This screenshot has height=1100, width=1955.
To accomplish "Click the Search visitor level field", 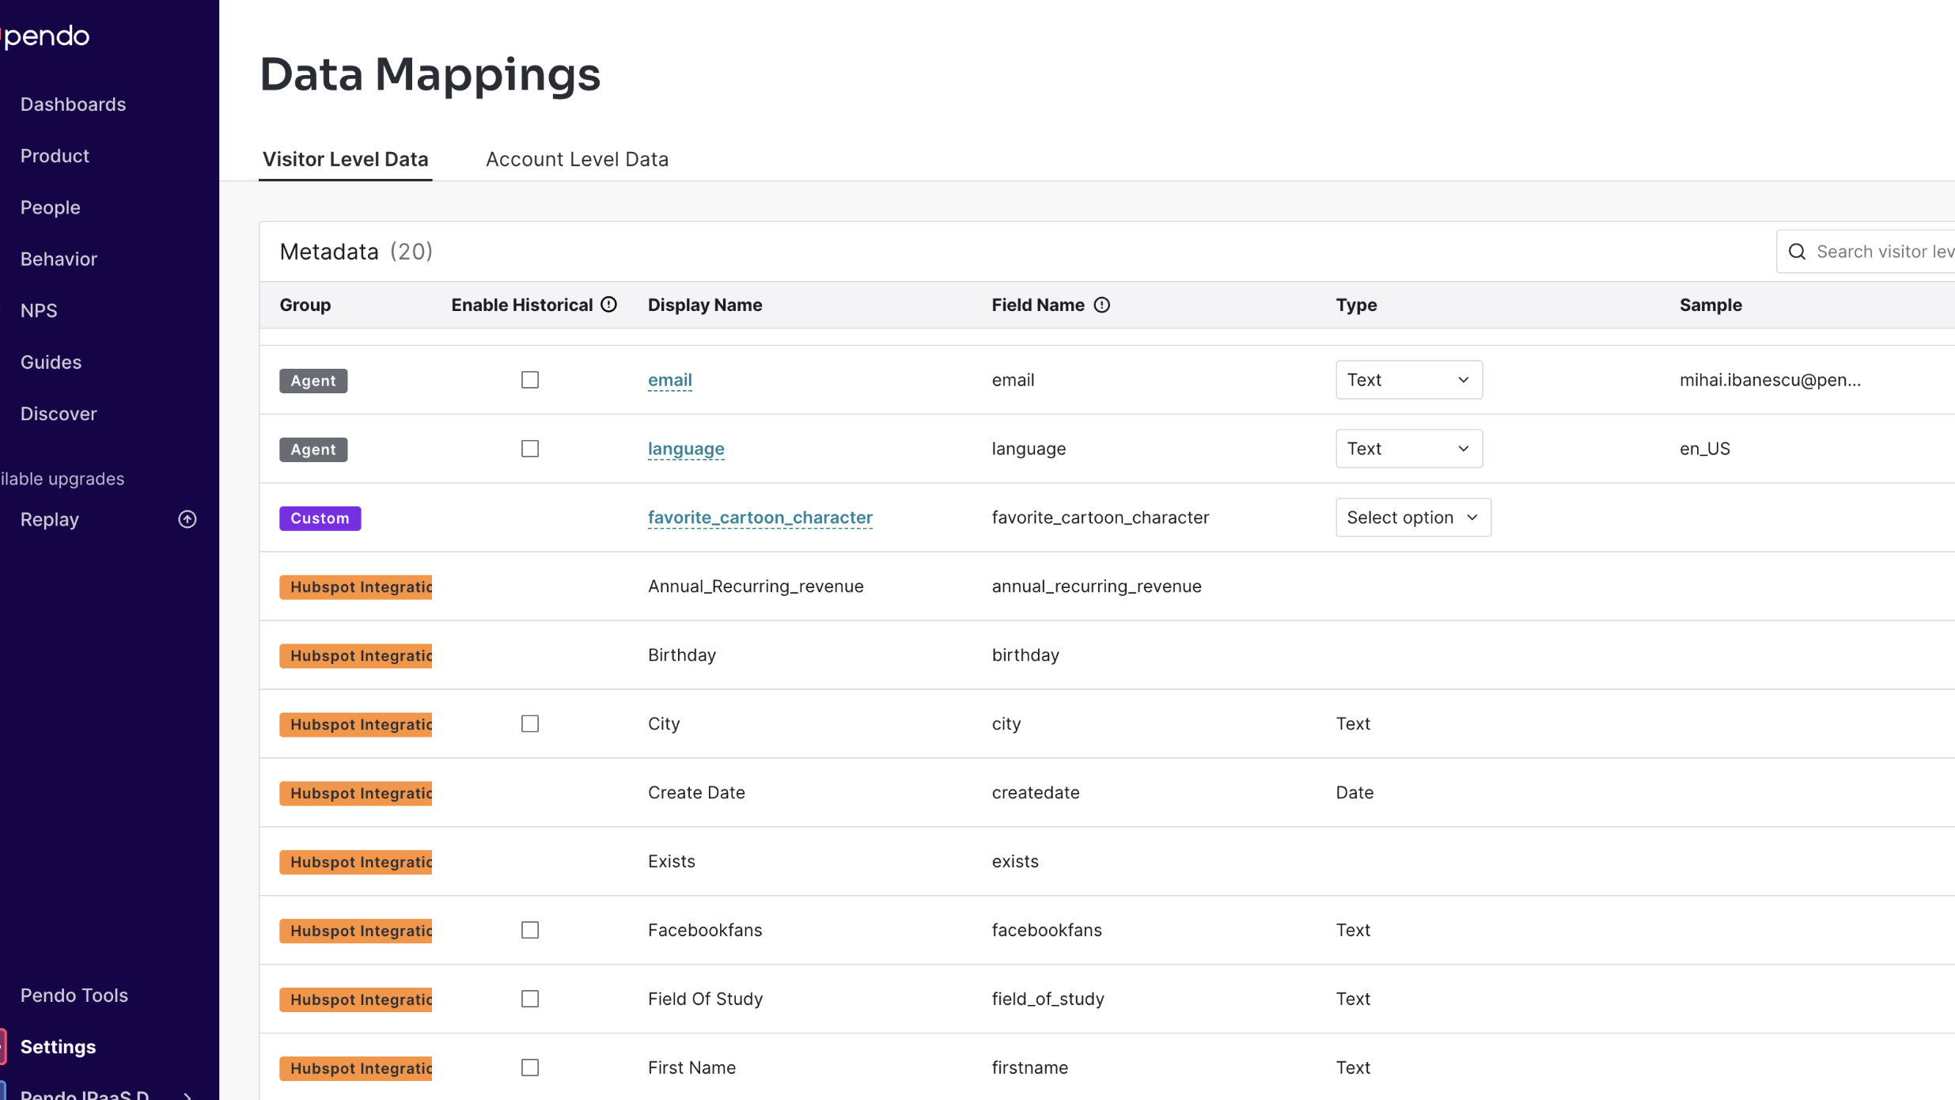I will click(x=1883, y=252).
